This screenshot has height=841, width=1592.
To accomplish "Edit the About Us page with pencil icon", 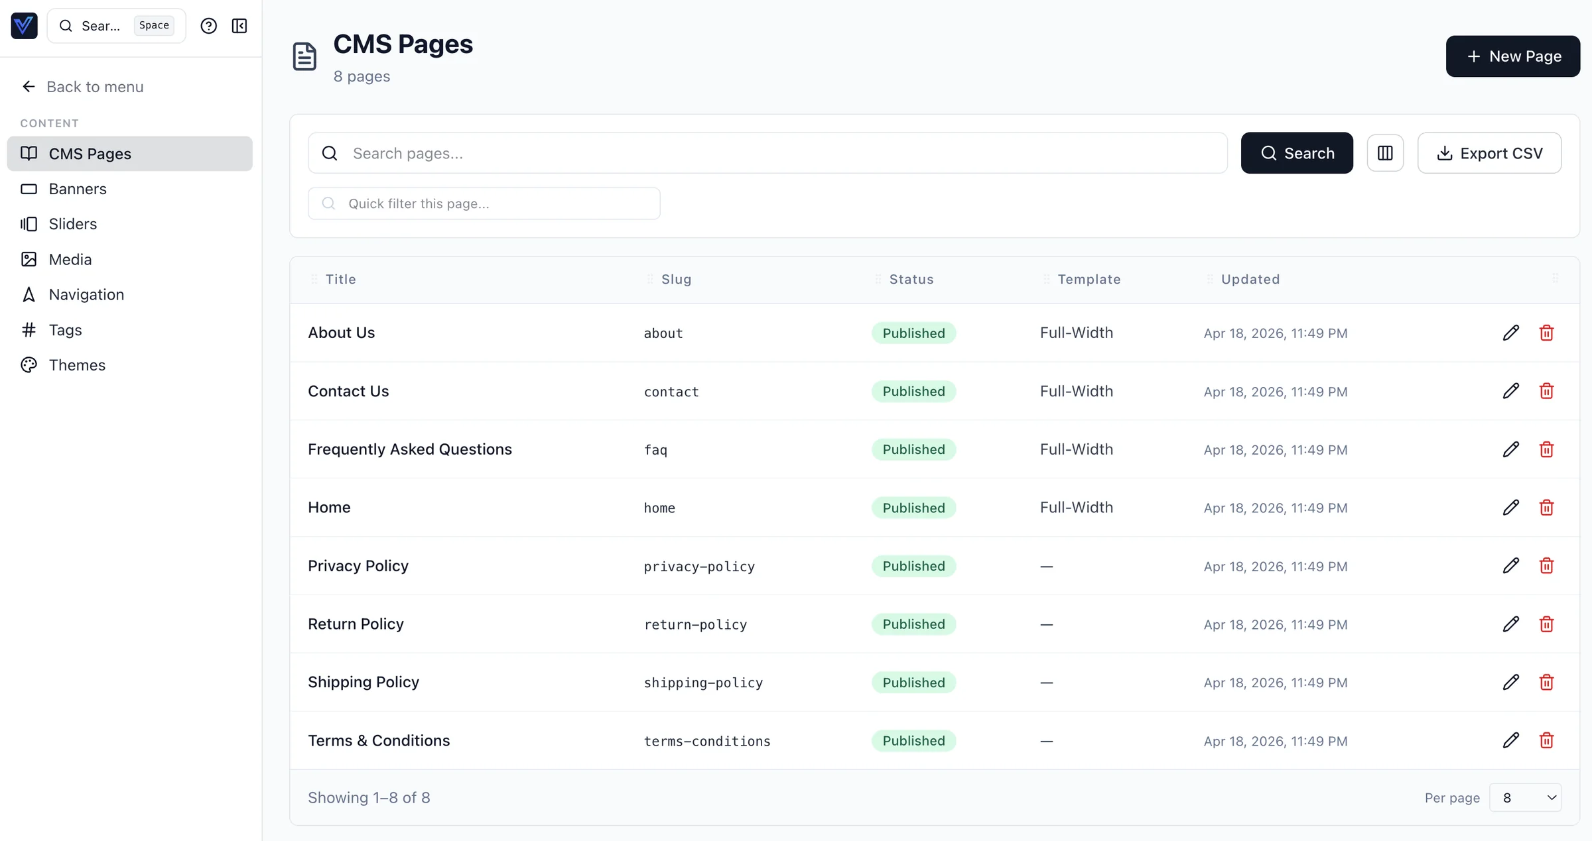I will pyautogui.click(x=1510, y=333).
